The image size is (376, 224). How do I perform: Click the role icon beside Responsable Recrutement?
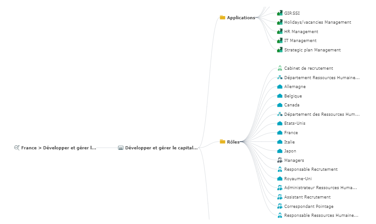[x=280, y=169]
